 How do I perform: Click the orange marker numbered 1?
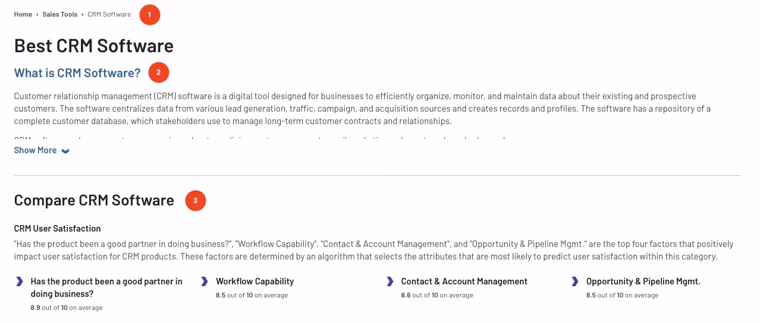[x=150, y=14]
